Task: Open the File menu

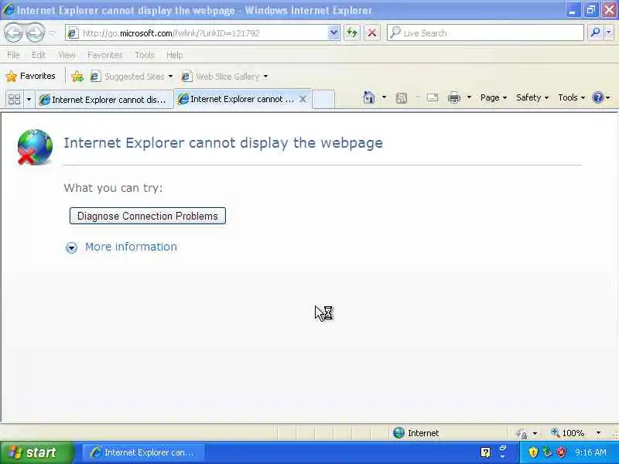Action: click(x=13, y=55)
